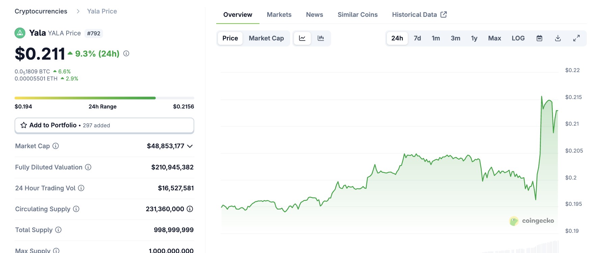Open the Markets tab

(x=279, y=15)
